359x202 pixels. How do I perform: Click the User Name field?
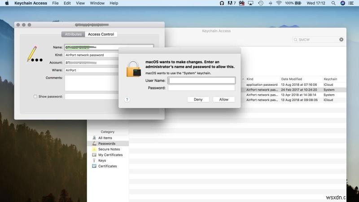201,80
